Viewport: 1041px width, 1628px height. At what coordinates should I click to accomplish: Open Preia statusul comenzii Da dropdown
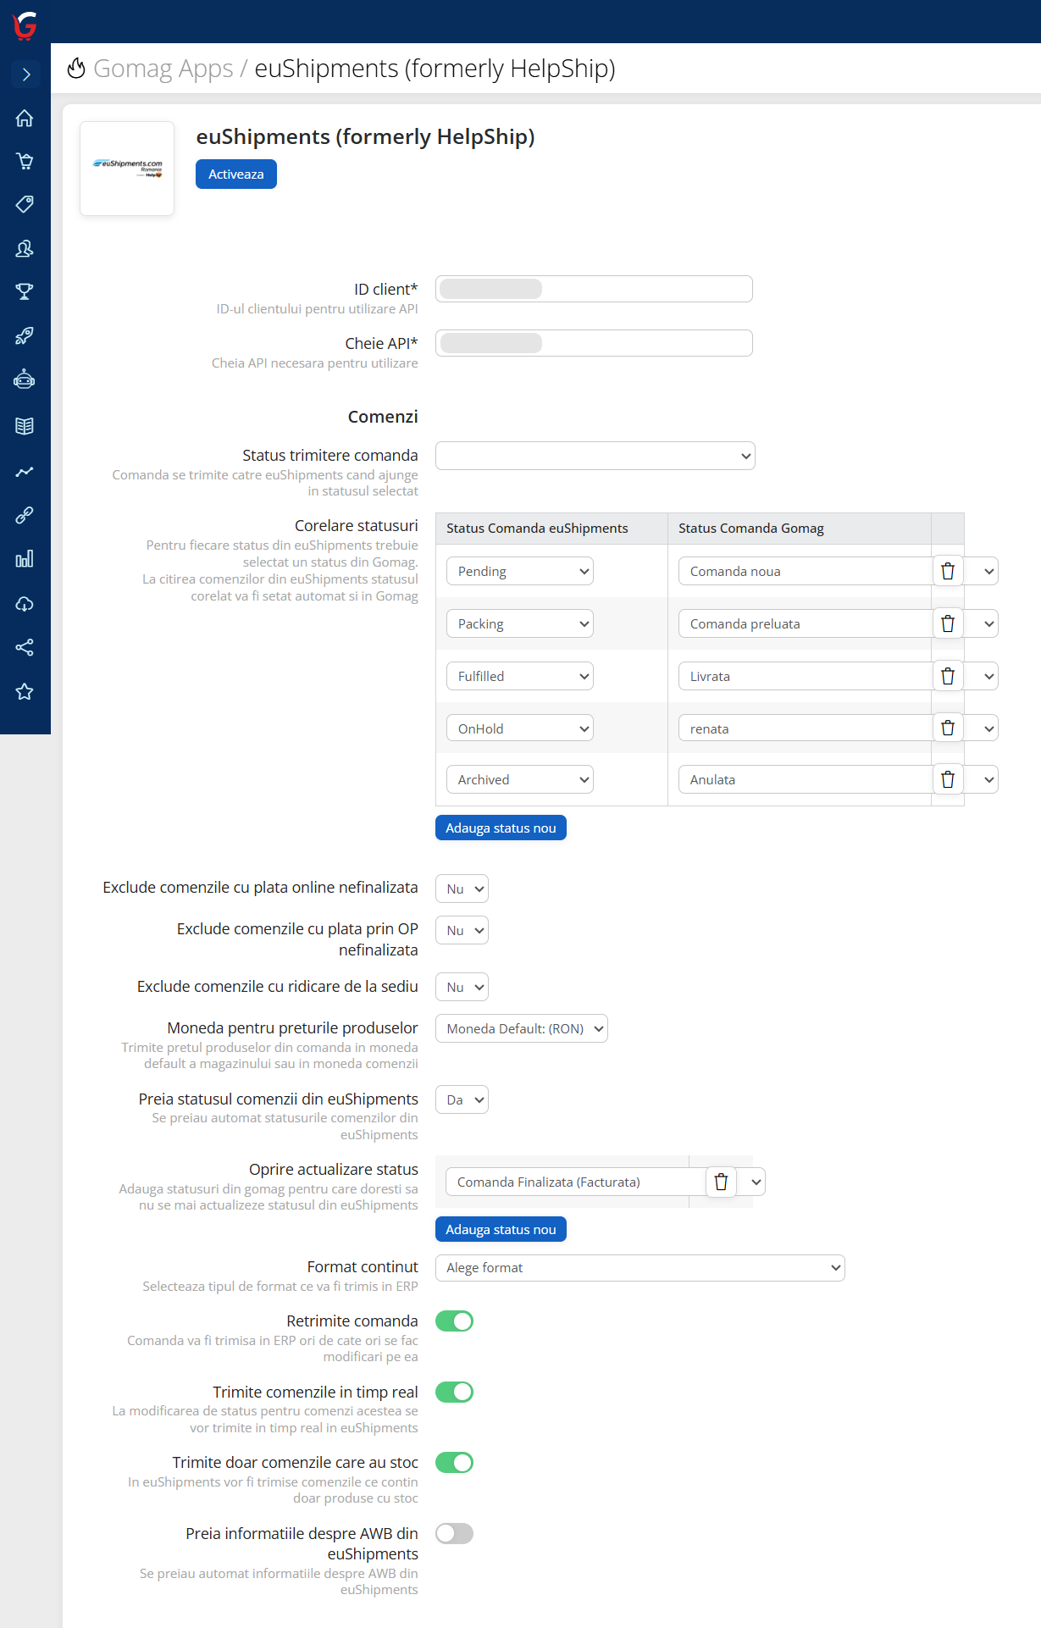(x=462, y=1099)
